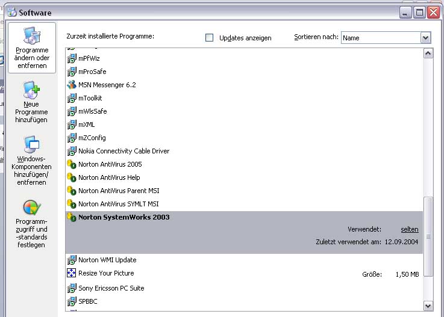The width and height of the screenshot is (444, 317).
Task: Click the 'selten' usage link
Action: pos(410,229)
